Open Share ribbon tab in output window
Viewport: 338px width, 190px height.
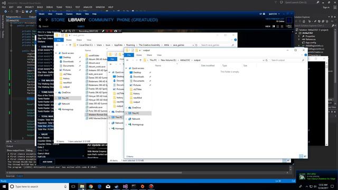pyautogui.click(x=149, y=55)
